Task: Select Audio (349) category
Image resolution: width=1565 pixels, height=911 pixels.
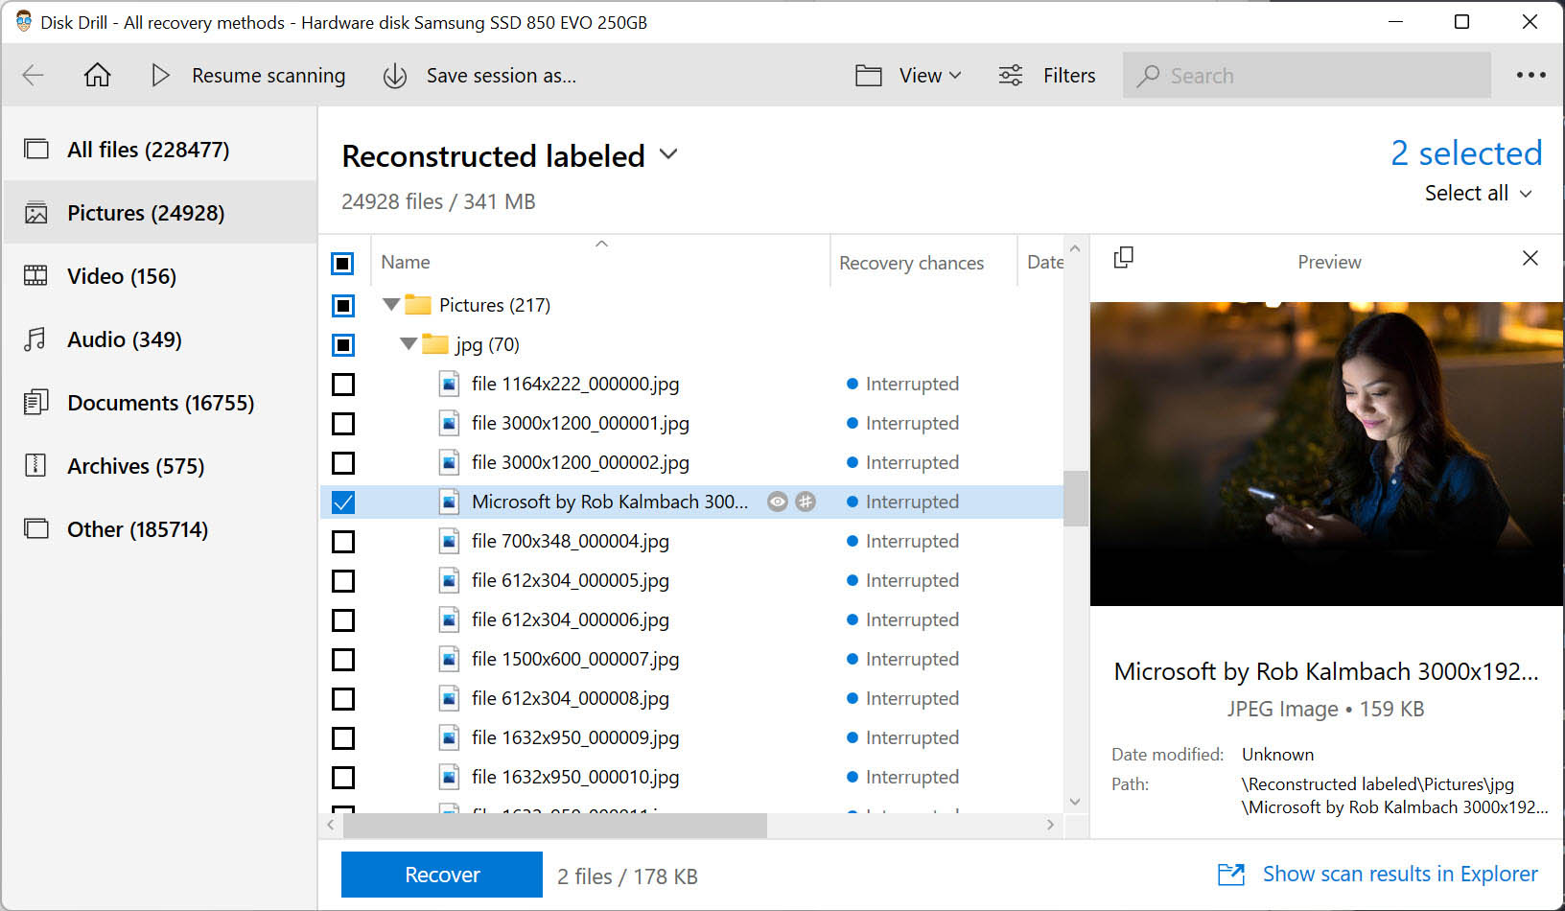Action: (x=159, y=339)
